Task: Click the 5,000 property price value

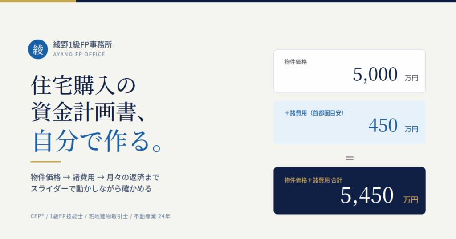Action: [375, 74]
